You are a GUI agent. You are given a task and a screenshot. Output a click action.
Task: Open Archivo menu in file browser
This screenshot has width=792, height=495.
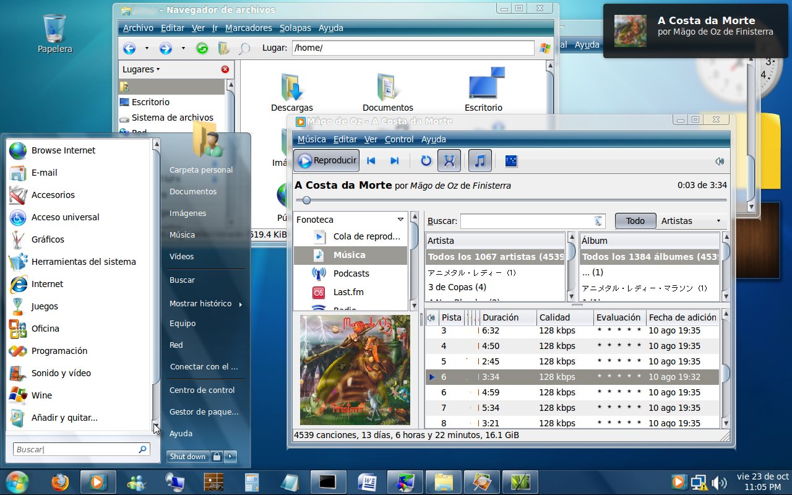click(x=138, y=28)
